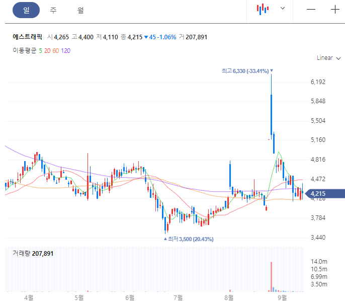This screenshot has height=301, width=345.
Task: Click the 3.50m volume axis label
Action: [x=319, y=284]
